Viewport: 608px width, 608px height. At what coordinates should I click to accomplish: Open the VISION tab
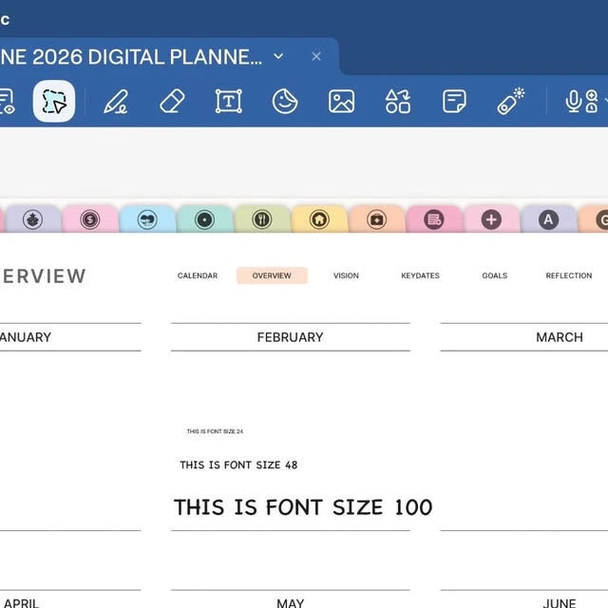[x=346, y=275]
